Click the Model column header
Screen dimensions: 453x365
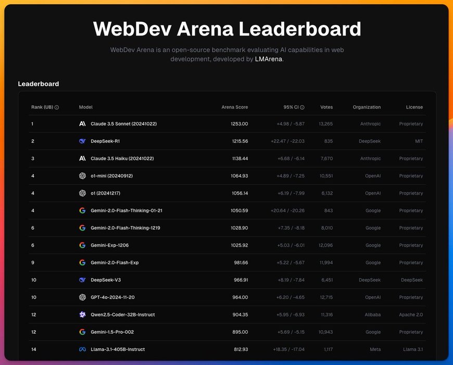[x=86, y=107]
